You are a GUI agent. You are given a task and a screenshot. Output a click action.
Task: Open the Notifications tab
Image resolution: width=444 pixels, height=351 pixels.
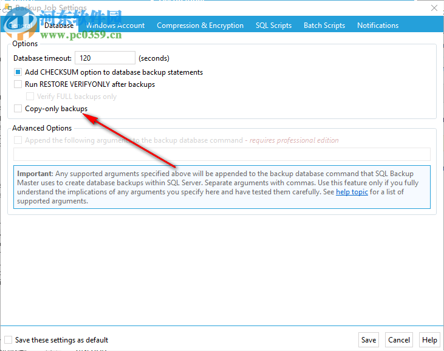pos(378,26)
